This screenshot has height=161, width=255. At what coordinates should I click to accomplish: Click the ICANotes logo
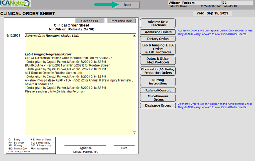[15, 4]
